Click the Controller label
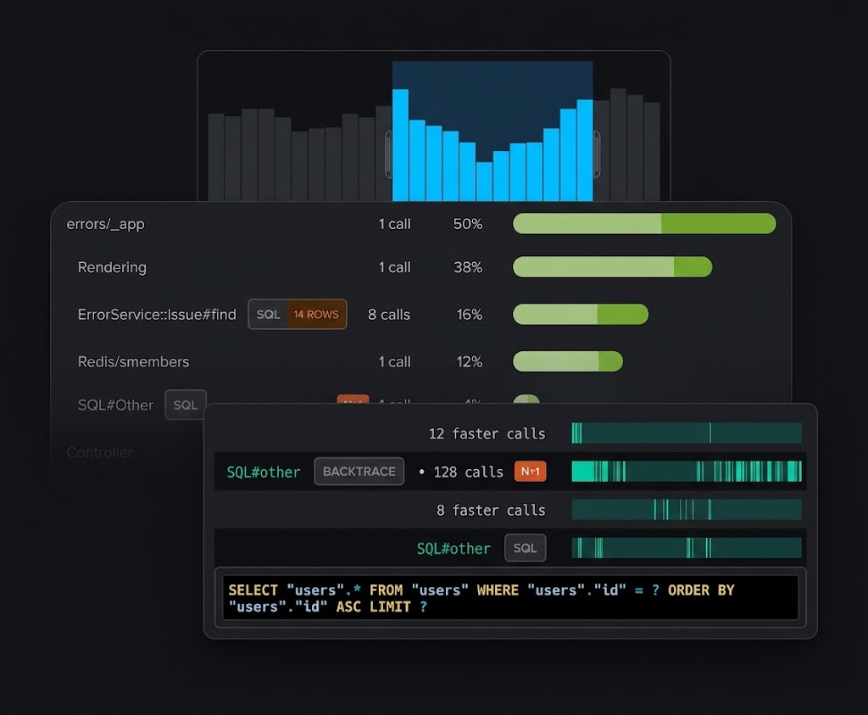 (100, 452)
